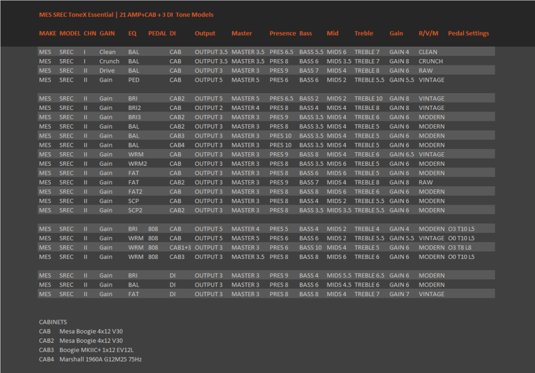The image size is (535, 373).
Task: Select the Pedal Settings column header
Action: tap(468, 33)
